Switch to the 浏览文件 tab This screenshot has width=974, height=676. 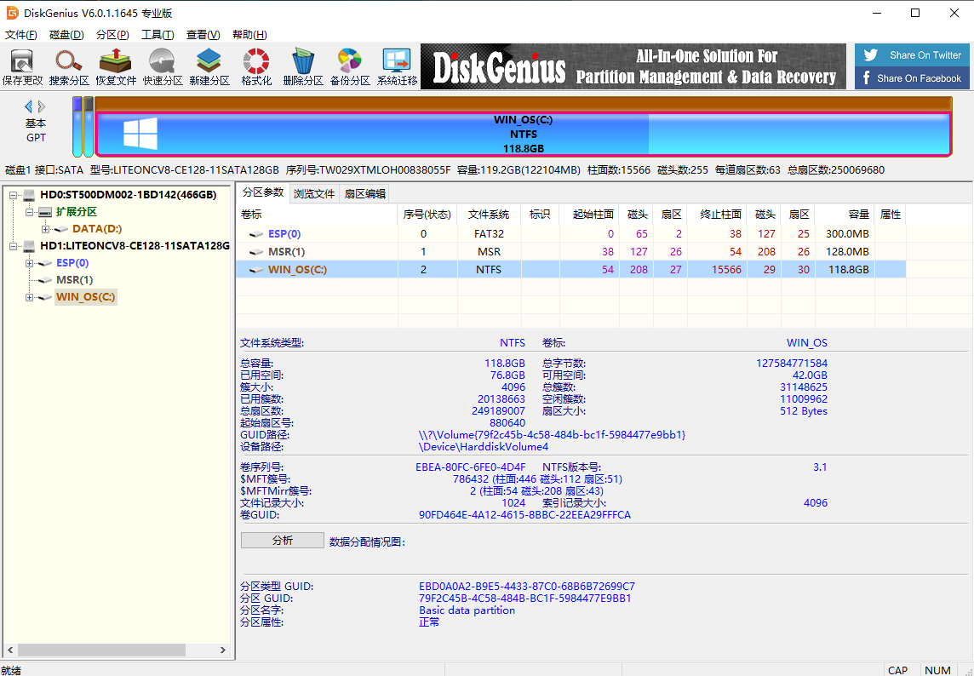pyautogui.click(x=314, y=193)
